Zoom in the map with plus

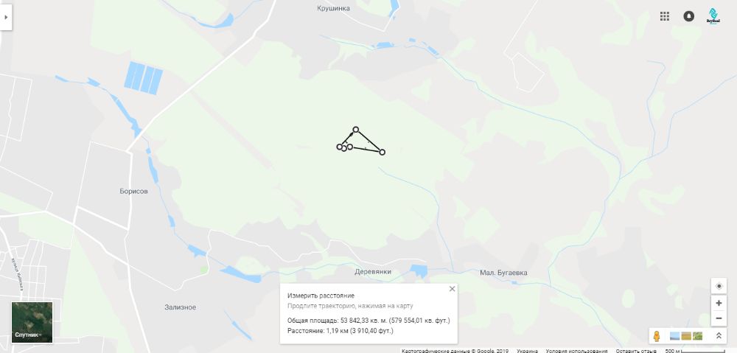[x=719, y=303]
